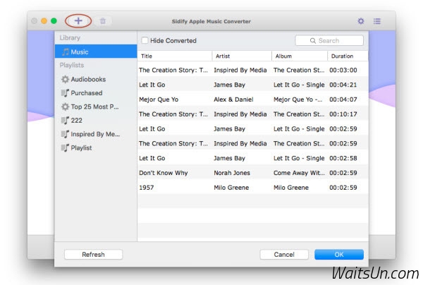Click album Come Away Wit...
Viewport: 423px width, 285px height.
(x=299, y=173)
